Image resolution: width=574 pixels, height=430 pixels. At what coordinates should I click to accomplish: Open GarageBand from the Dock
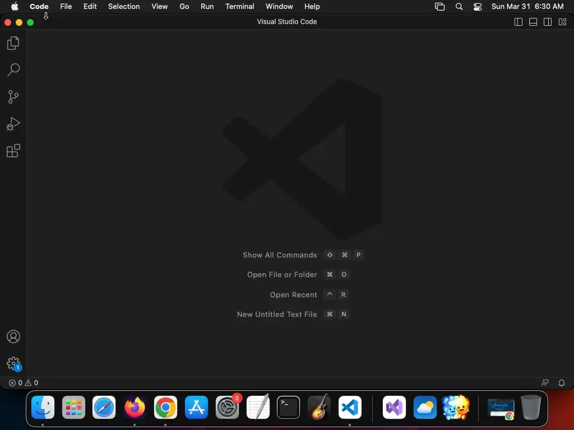[319, 406]
